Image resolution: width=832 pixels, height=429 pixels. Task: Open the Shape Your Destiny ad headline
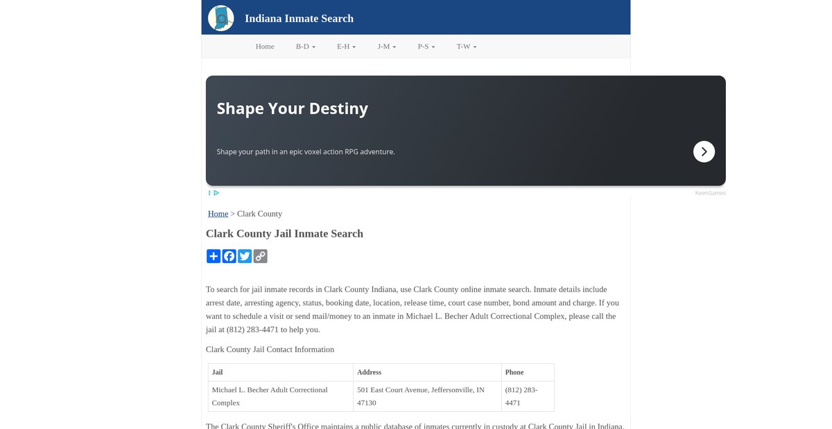pos(292,109)
